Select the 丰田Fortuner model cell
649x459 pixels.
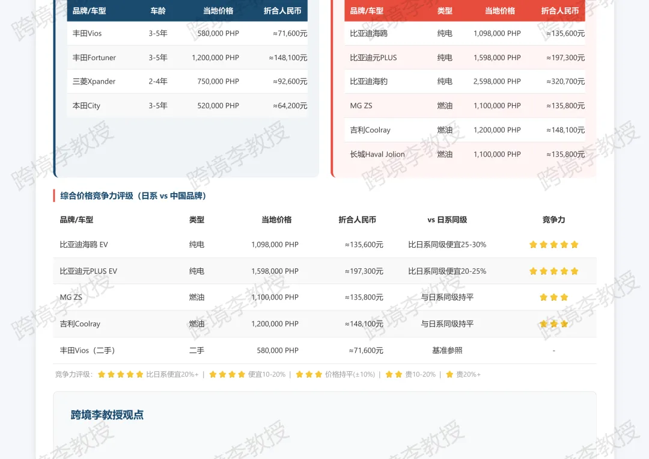coord(94,58)
